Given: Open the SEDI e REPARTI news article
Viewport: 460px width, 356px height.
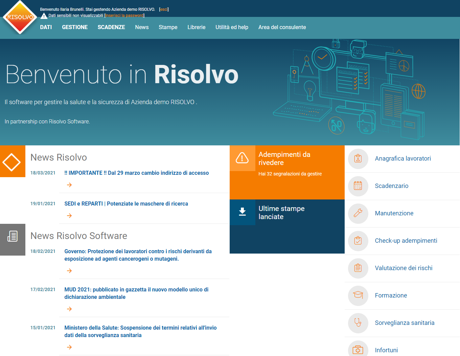Looking at the screenshot, I should [126, 204].
